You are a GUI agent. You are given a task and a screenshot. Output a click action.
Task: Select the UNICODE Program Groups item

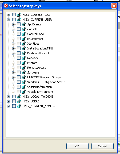[x=44, y=77]
